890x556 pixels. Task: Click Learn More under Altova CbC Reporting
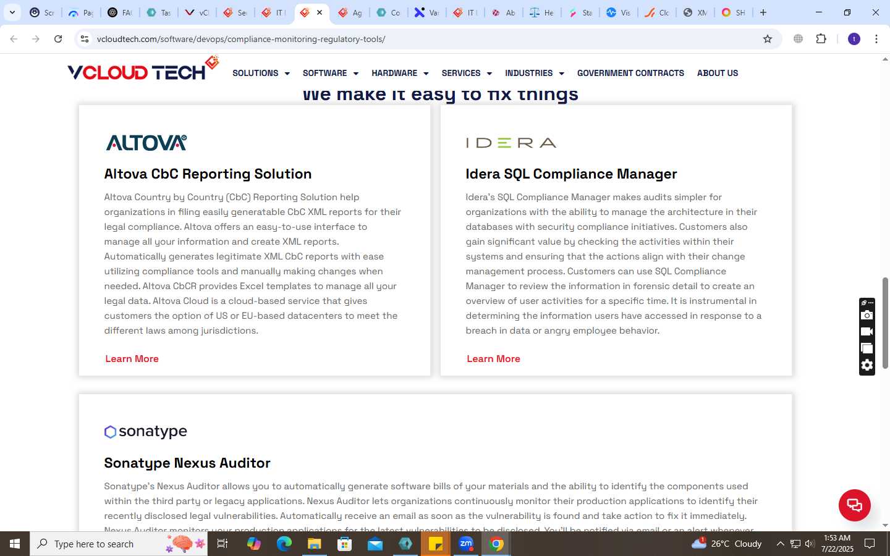pyautogui.click(x=132, y=359)
